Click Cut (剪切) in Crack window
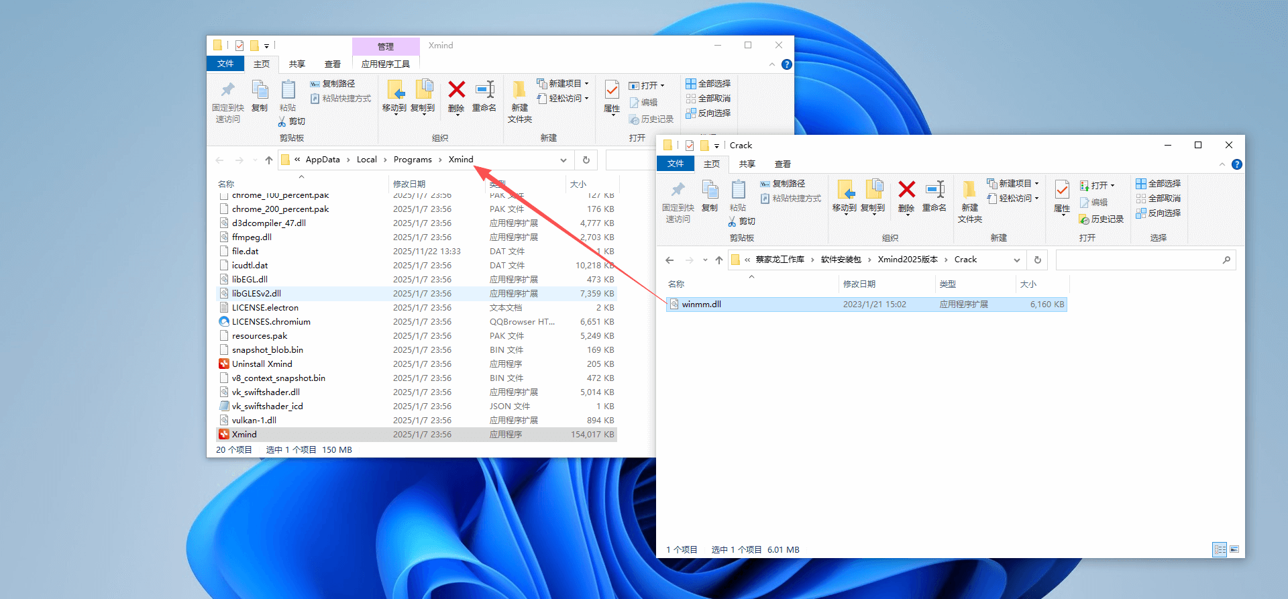The width and height of the screenshot is (1288, 599). [x=742, y=221]
